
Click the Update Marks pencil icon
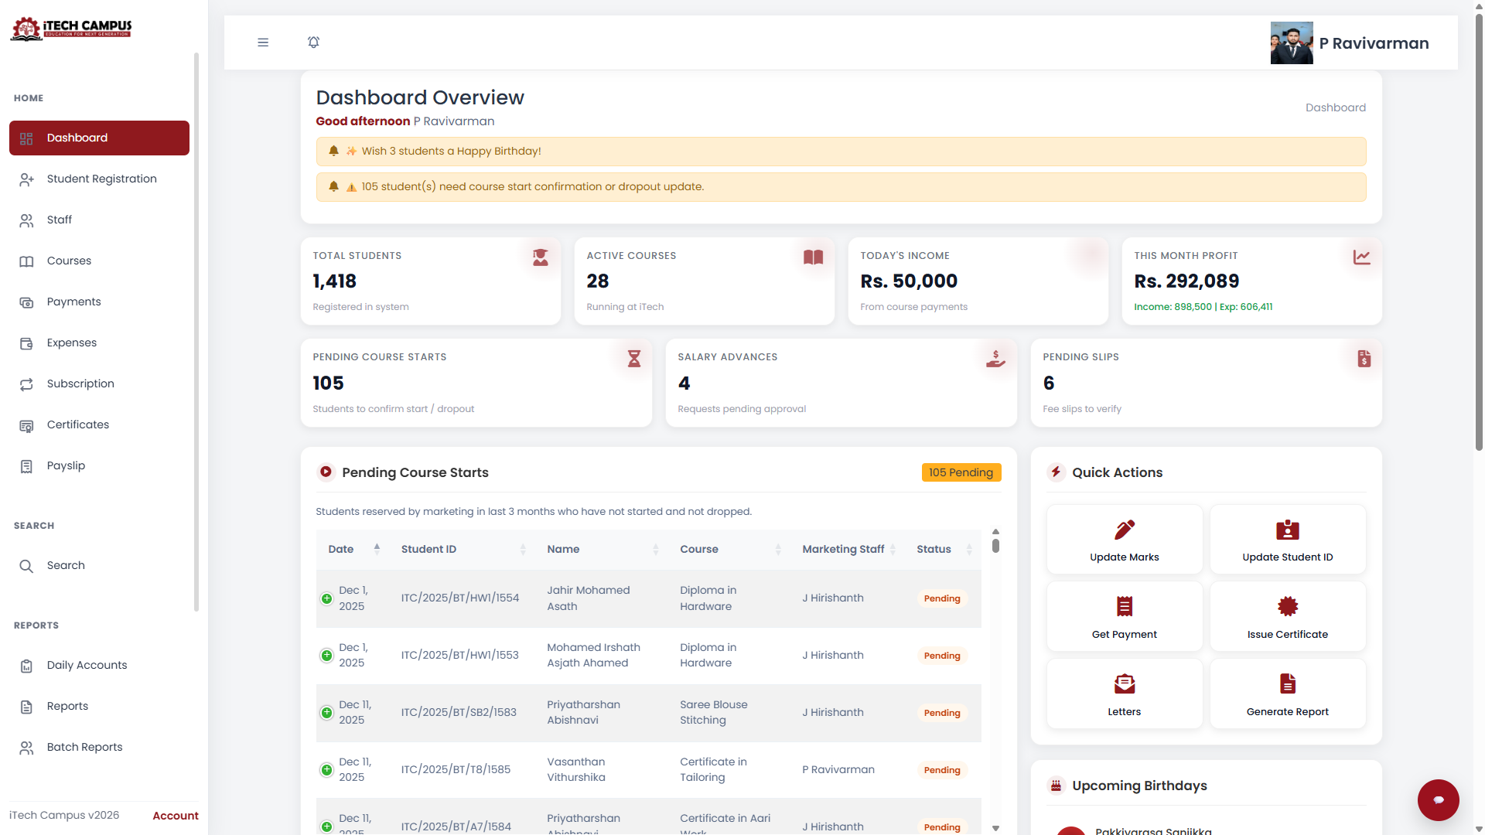[x=1124, y=530]
